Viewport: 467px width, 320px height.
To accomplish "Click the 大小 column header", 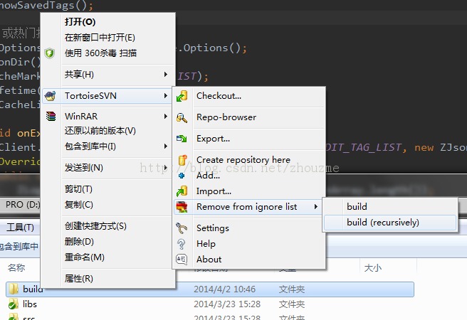I will click(372, 267).
